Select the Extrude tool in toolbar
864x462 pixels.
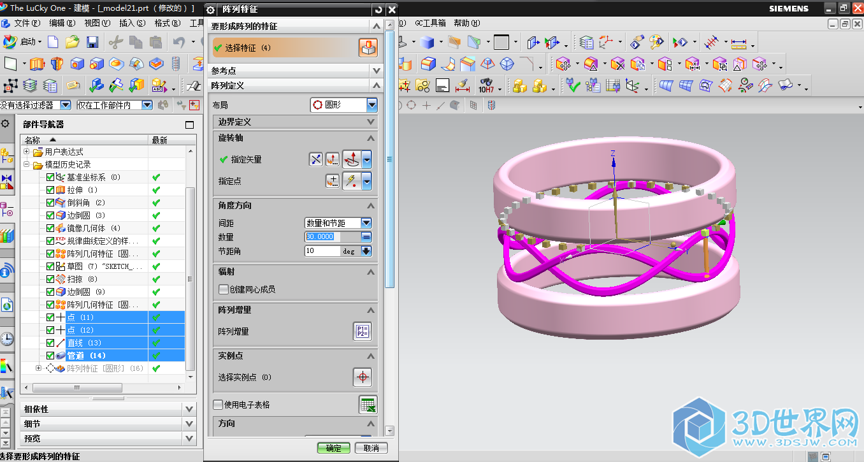tap(36, 64)
